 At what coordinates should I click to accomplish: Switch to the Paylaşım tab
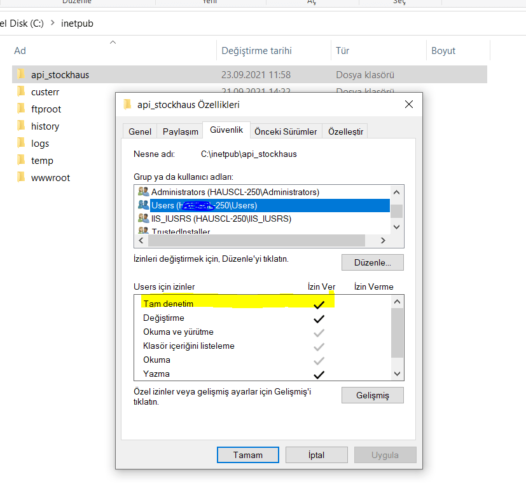pyautogui.click(x=180, y=132)
